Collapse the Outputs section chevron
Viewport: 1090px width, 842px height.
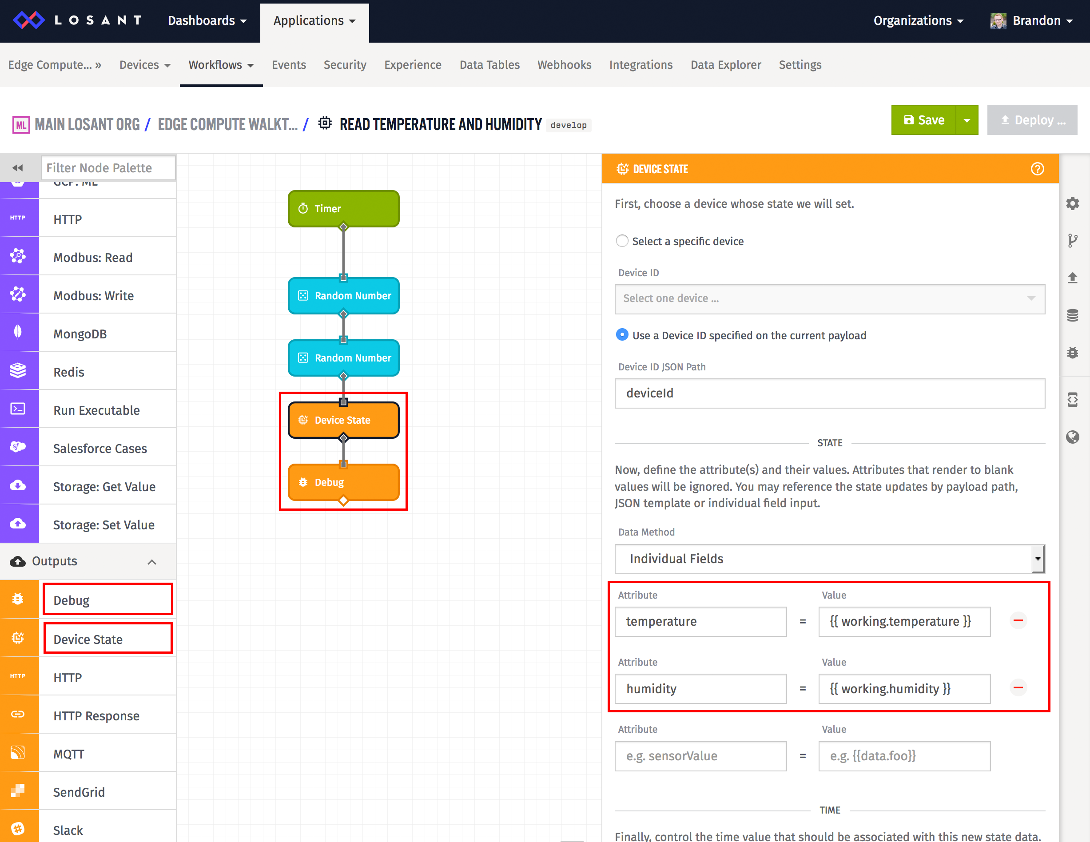tap(152, 562)
